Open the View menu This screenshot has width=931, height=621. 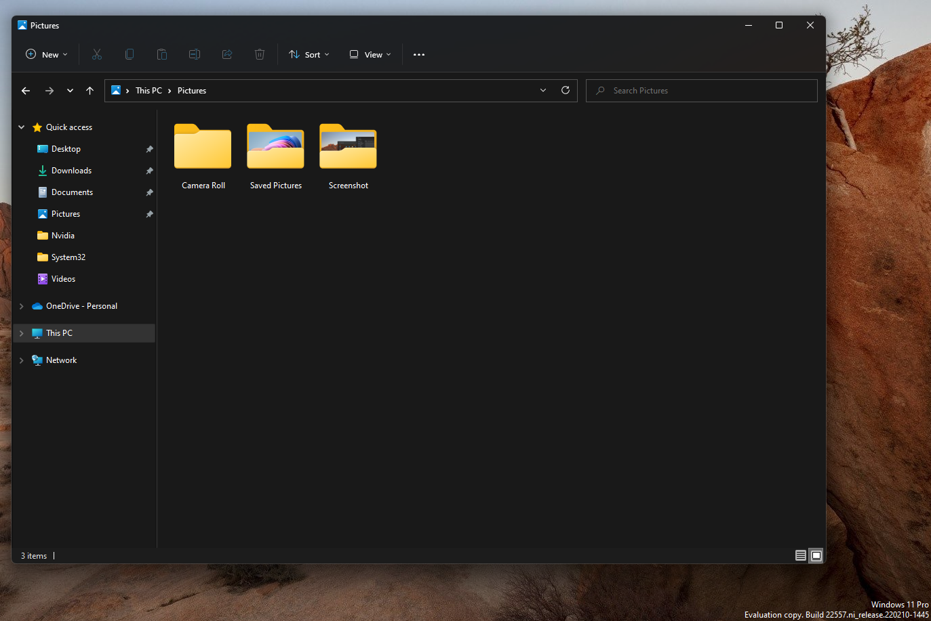point(370,54)
